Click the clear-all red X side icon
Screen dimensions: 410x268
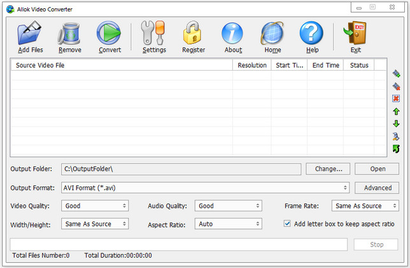click(396, 99)
